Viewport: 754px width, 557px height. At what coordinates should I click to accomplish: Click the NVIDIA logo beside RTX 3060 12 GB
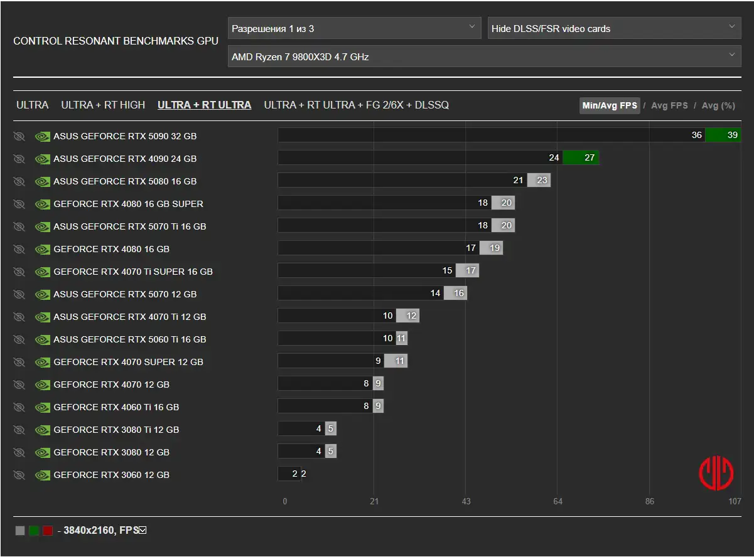click(x=42, y=475)
